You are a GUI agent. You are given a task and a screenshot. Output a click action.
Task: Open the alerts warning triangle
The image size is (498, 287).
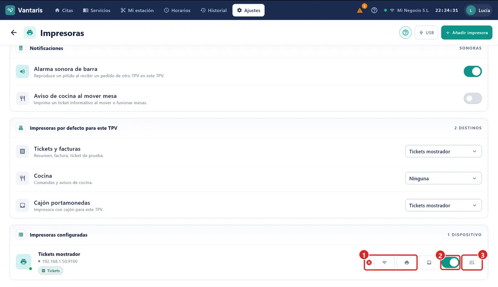[360, 10]
